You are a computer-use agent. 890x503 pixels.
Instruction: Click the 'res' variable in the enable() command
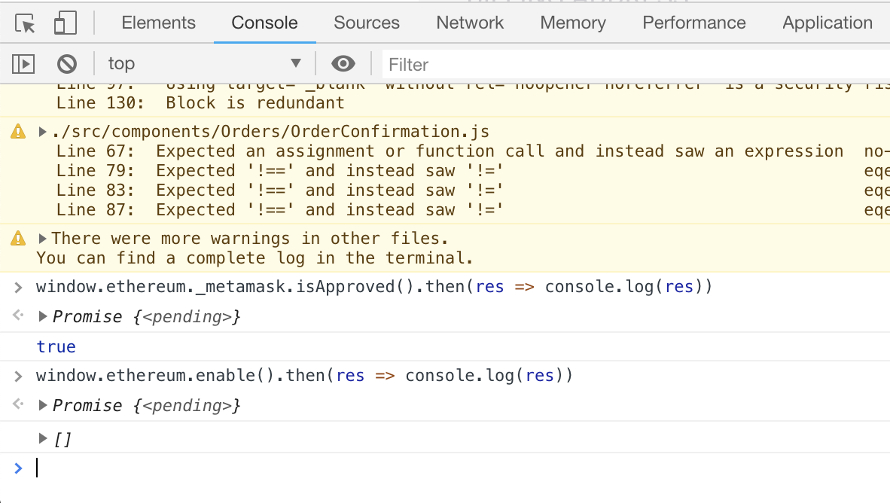coord(350,375)
